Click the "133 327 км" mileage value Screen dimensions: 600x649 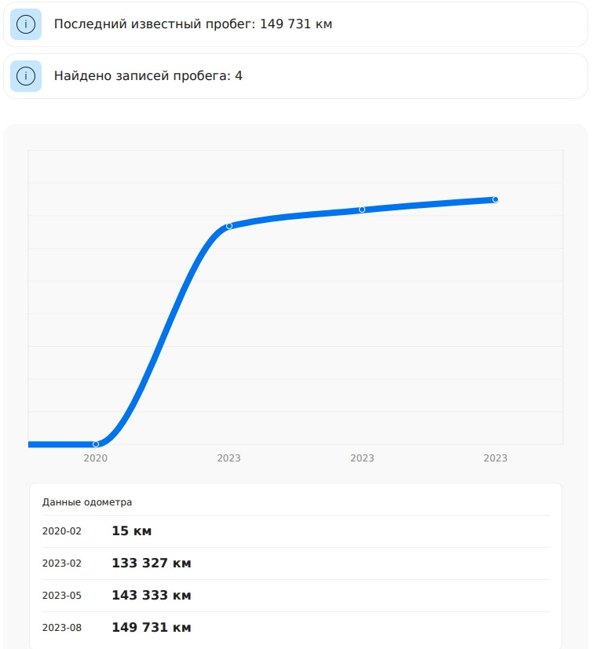(x=152, y=563)
